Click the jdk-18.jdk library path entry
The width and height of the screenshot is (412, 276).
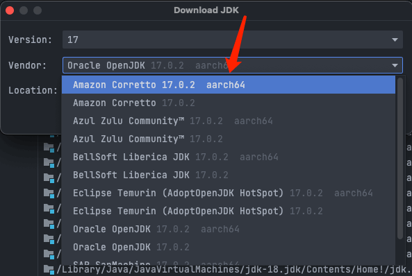[234, 270]
